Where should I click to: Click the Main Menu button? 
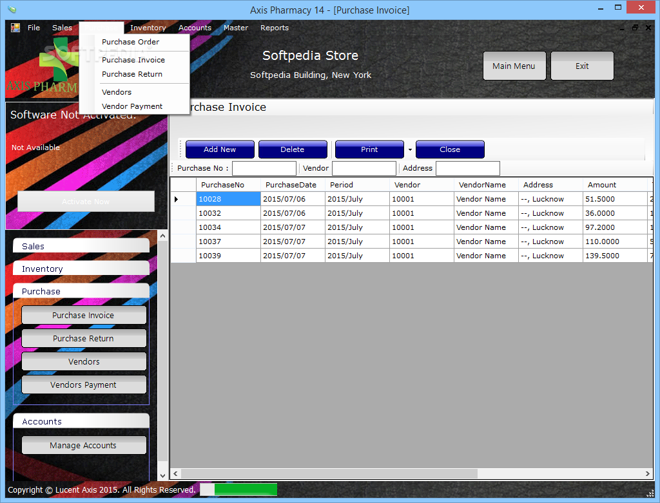pos(514,66)
